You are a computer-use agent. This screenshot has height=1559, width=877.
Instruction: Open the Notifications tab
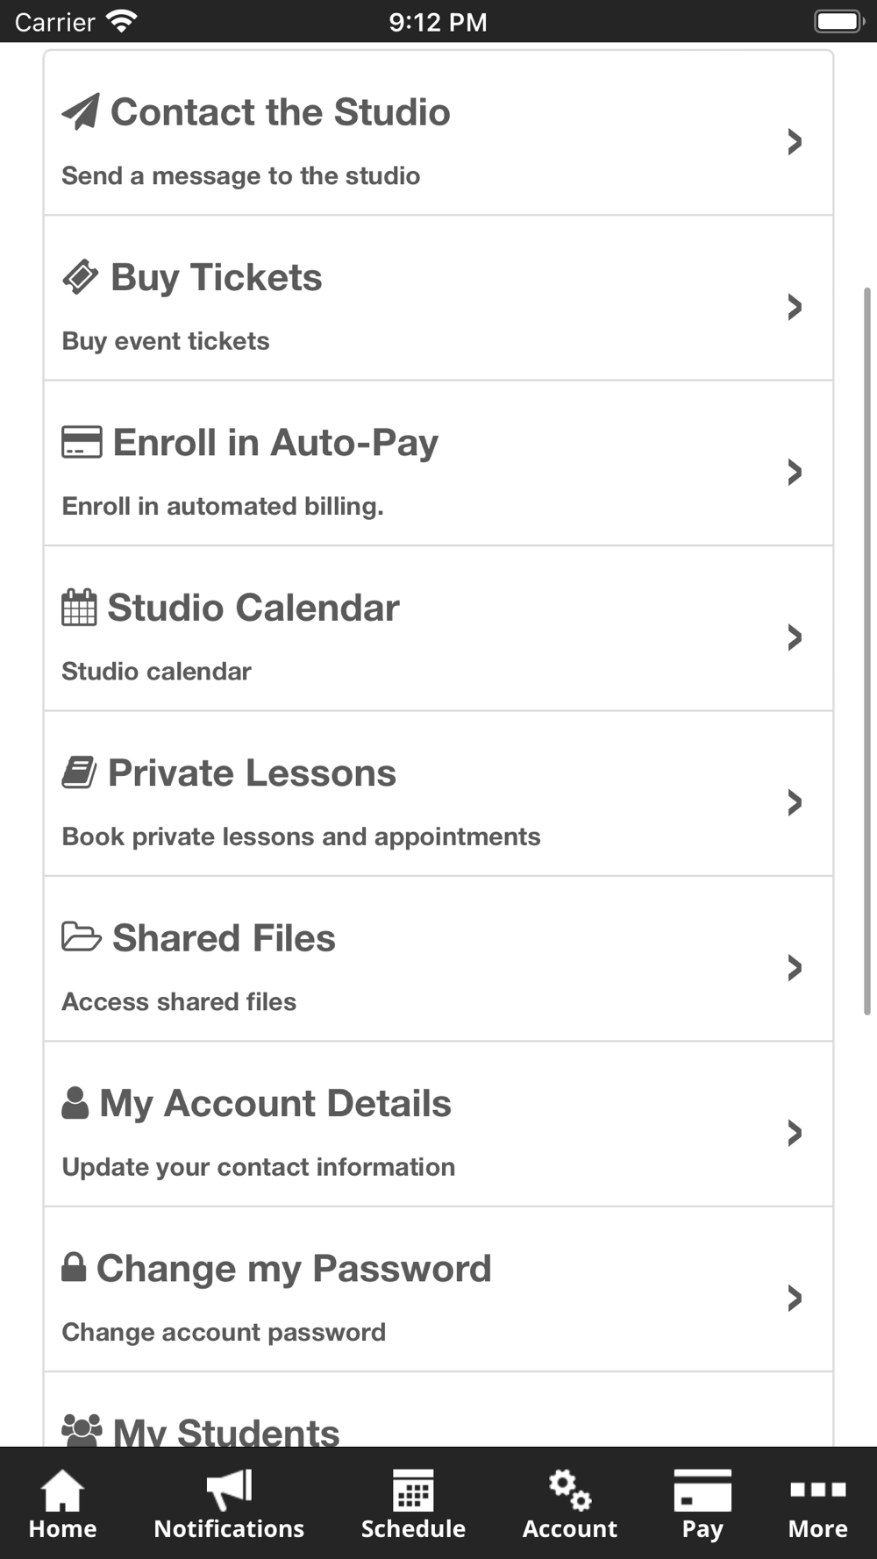click(x=229, y=1505)
